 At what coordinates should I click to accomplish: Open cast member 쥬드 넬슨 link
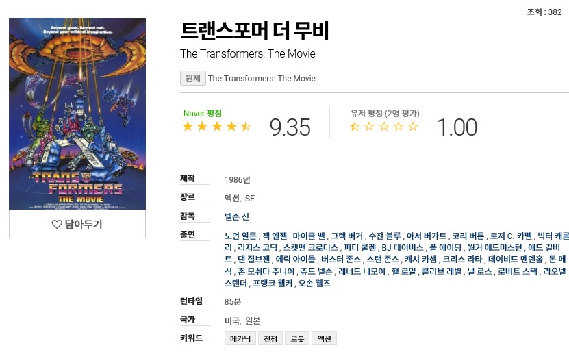click(316, 271)
